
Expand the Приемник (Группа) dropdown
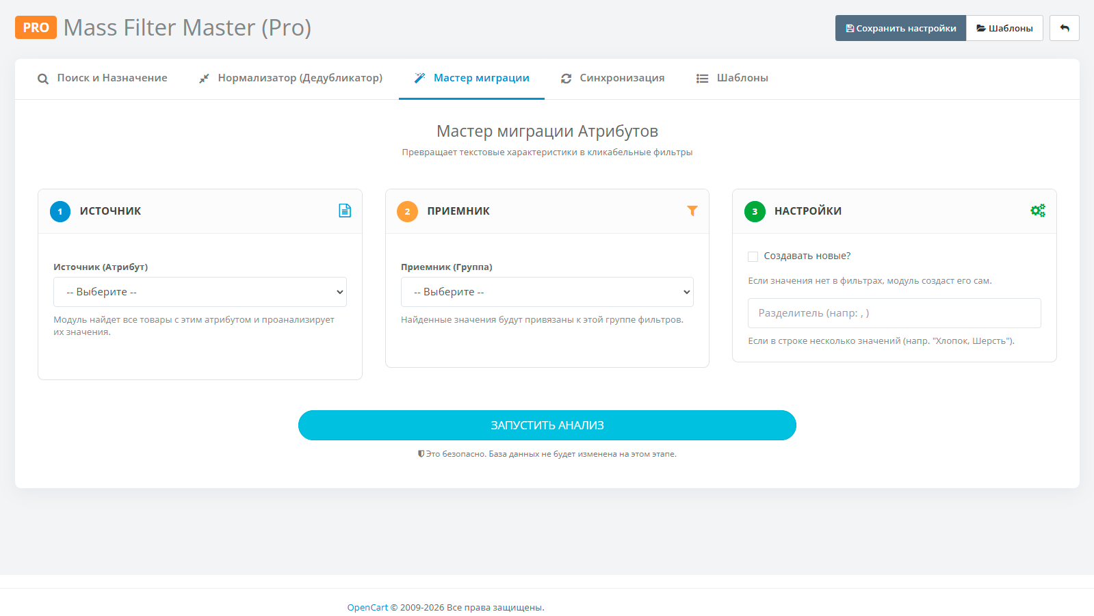coord(547,292)
